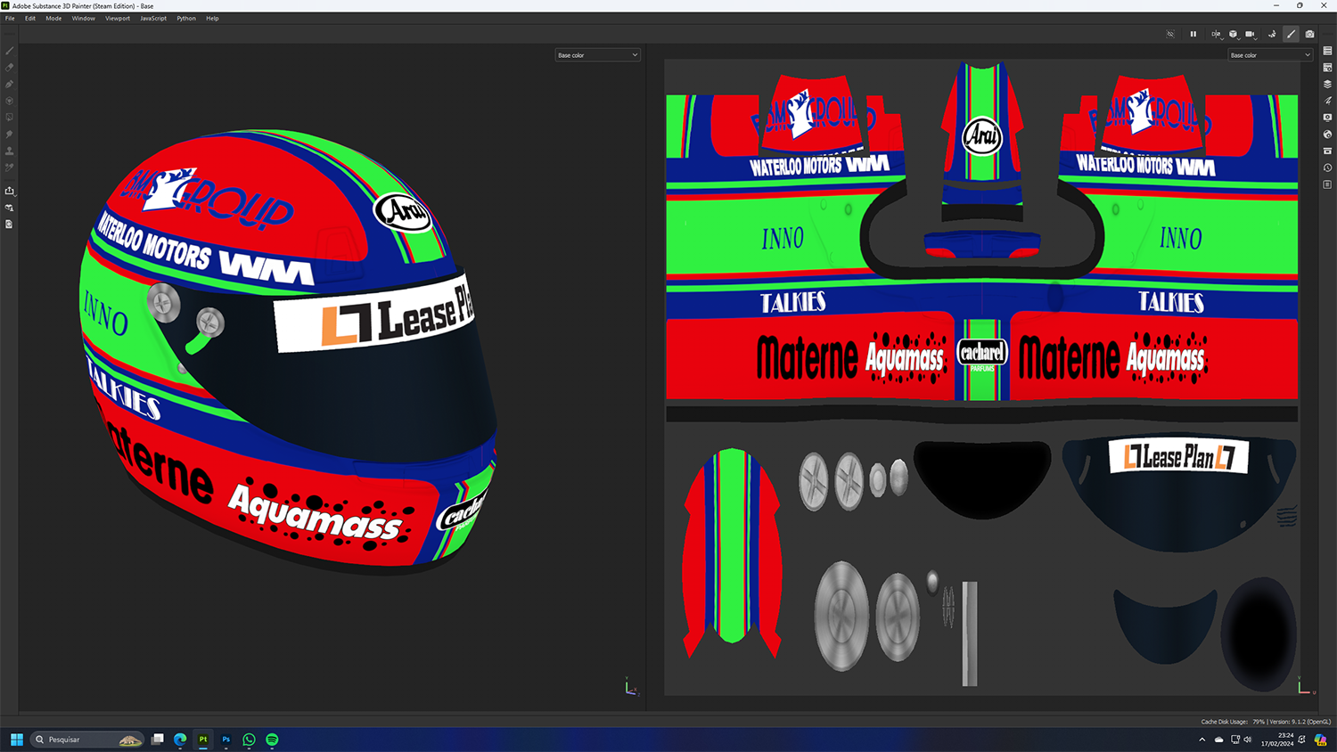Take a viewport screenshot with camera icon
Image resolution: width=1337 pixels, height=752 pixels.
pos(1309,34)
